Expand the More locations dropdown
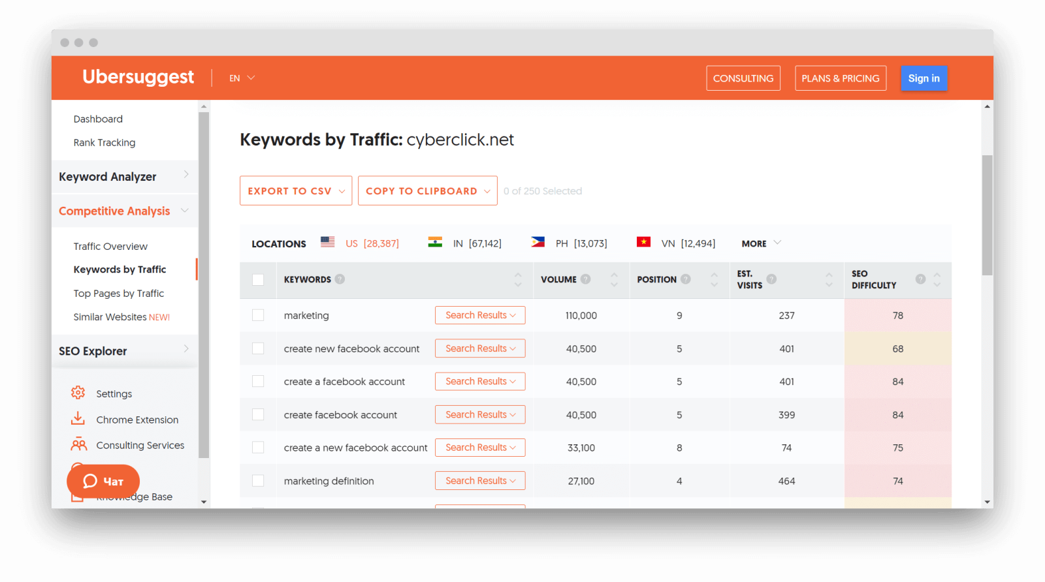The image size is (1045, 582). (x=761, y=243)
